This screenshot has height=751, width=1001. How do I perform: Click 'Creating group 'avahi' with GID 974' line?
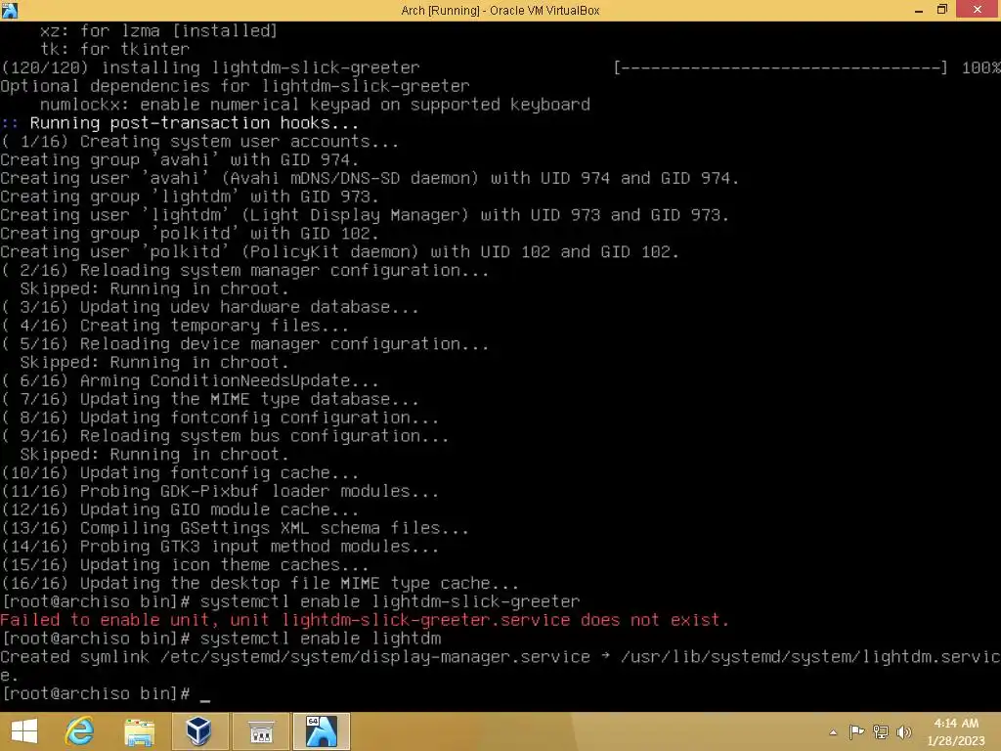coord(180,159)
